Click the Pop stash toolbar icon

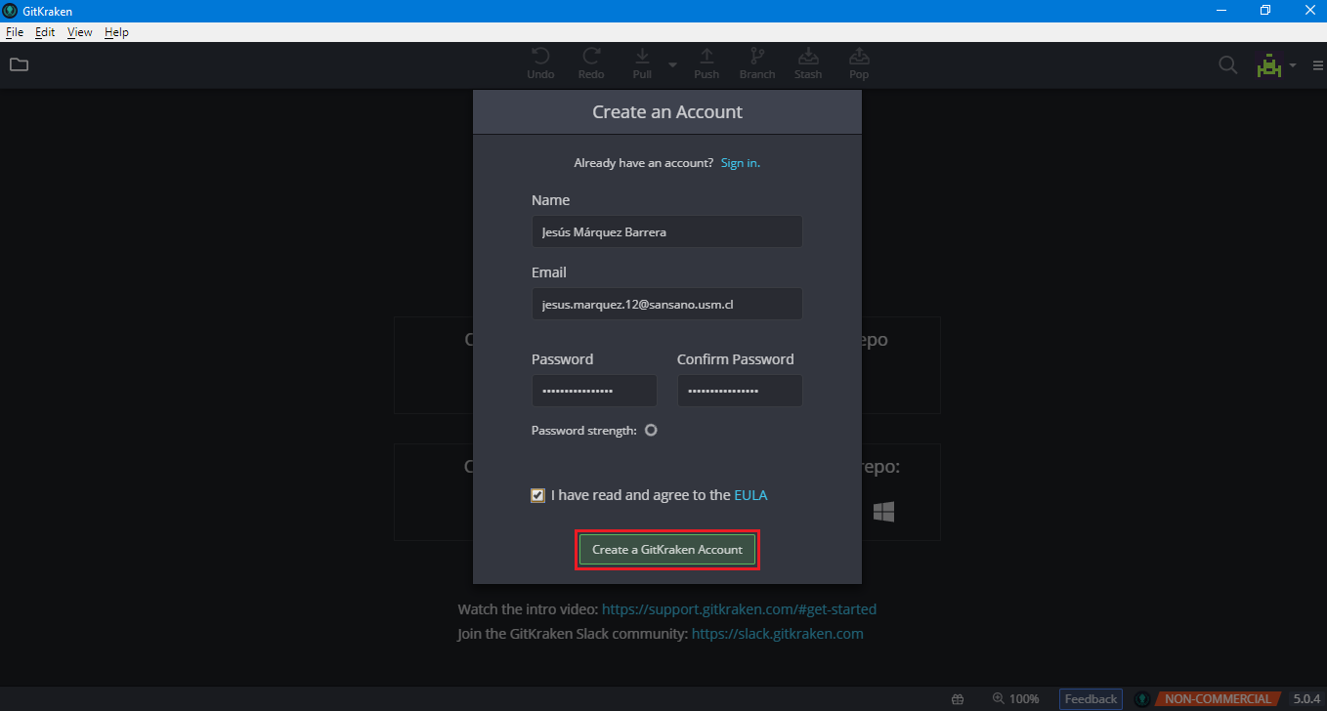(x=859, y=57)
